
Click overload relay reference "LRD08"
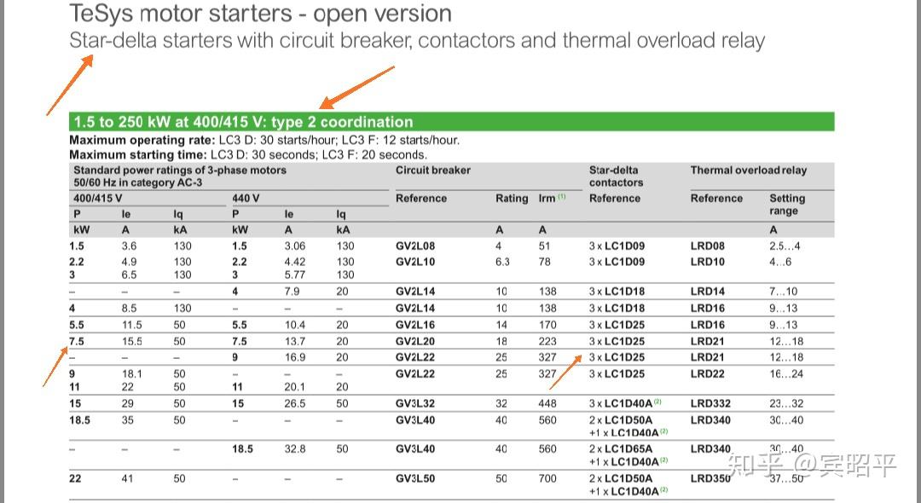pos(708,246)
